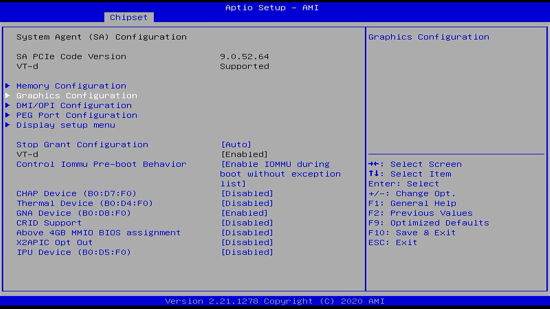Open the DMI/OPI Configuration submenu

(74, 105)
